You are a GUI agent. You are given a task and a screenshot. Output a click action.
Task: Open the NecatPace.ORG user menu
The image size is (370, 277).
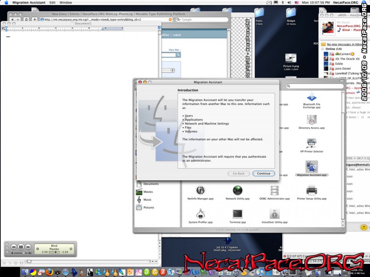pyautogui.click(x=346, y=2)
